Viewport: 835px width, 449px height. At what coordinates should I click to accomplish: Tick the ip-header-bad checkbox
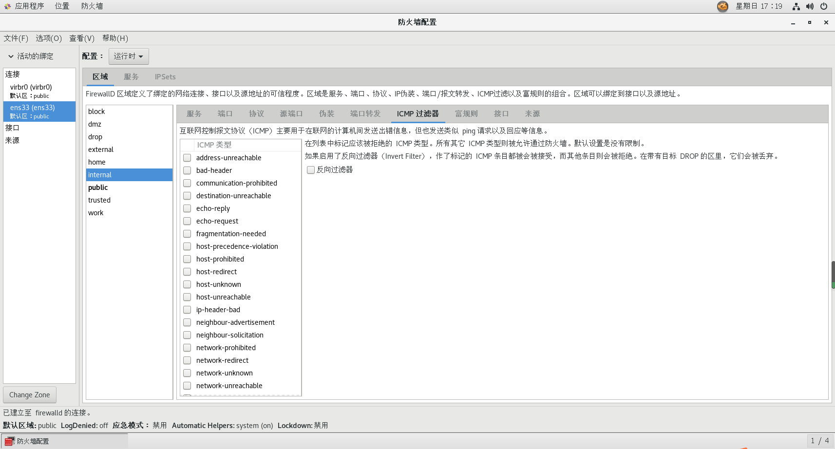tap(187, 310)
